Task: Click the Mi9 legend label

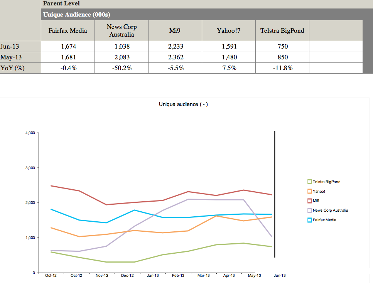Action: [316, 201]
